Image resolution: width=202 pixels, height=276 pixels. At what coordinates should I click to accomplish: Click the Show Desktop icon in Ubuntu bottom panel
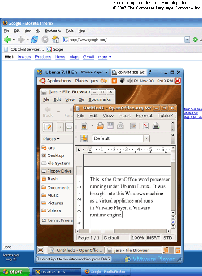(x=40, y=250)
